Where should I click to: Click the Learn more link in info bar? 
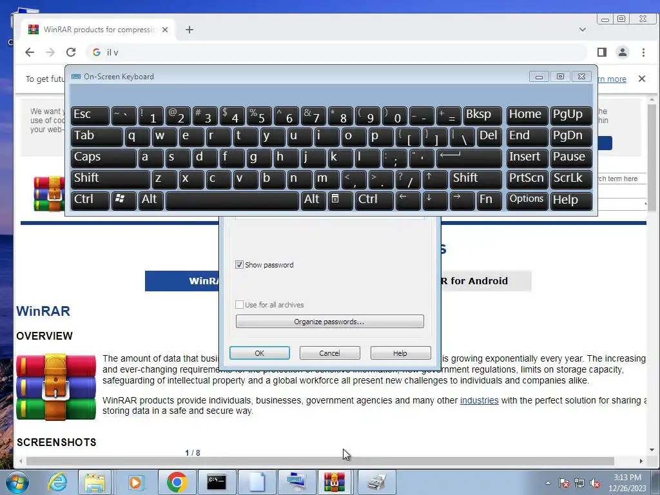pos(612,79)
